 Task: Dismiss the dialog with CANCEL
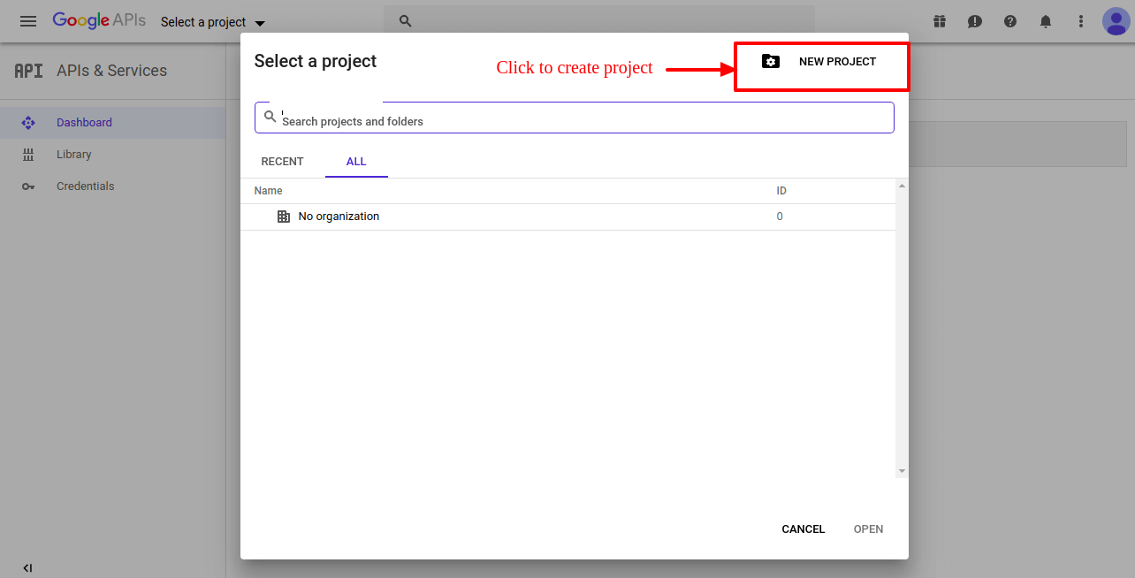tap(803, 529)
